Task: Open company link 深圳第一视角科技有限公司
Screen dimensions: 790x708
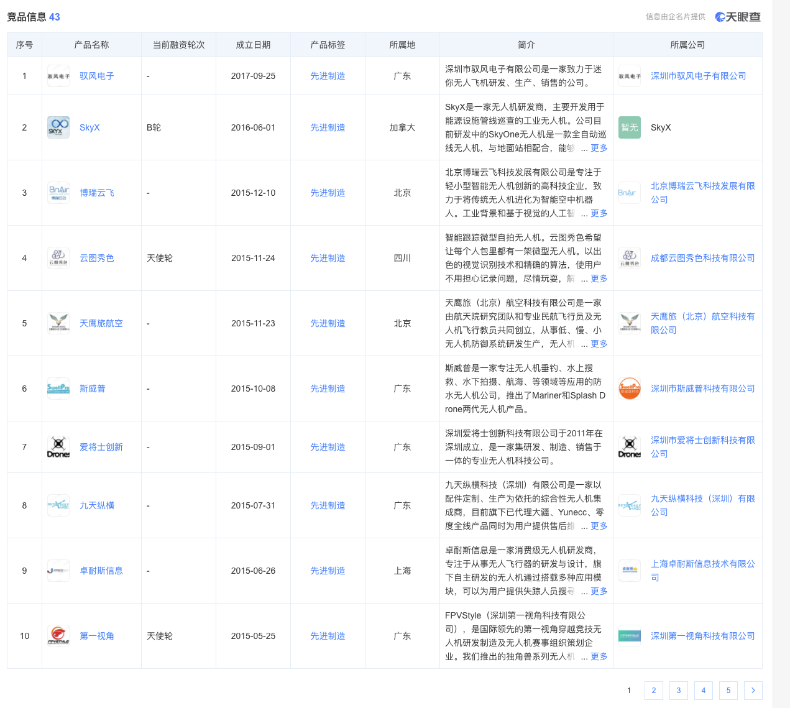Action: pyautogui.click(x=703, y=636)
